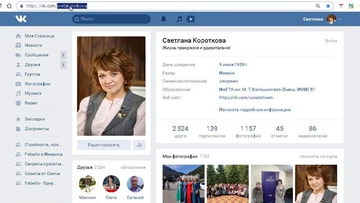Click the lock icon in address bar
The width and height of the screenshot is (360, 203).
[21, 6]
